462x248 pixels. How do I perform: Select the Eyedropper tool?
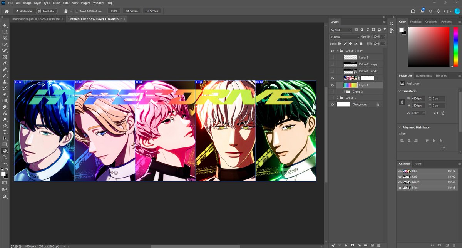click(5, 63)
